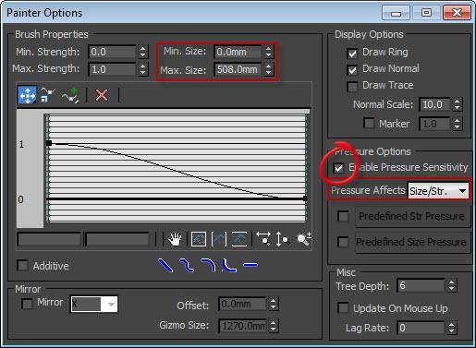Increase the Max. Size spinner value
476x348 pixels.
(x=269, y=66)
